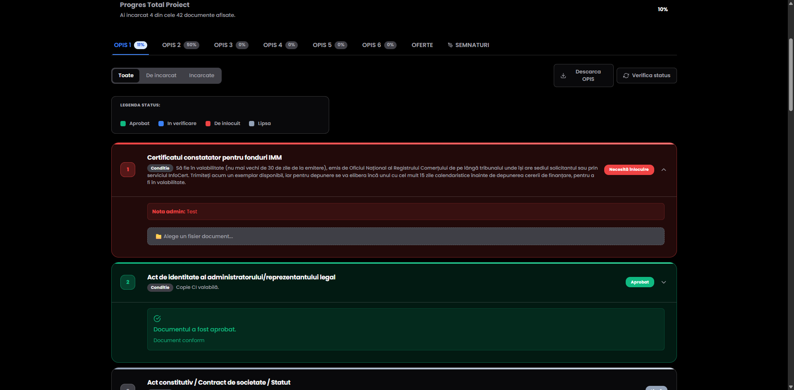Click the page vertical scrollbar thumb
Screen dimensions: 794x390
point(791,74)
